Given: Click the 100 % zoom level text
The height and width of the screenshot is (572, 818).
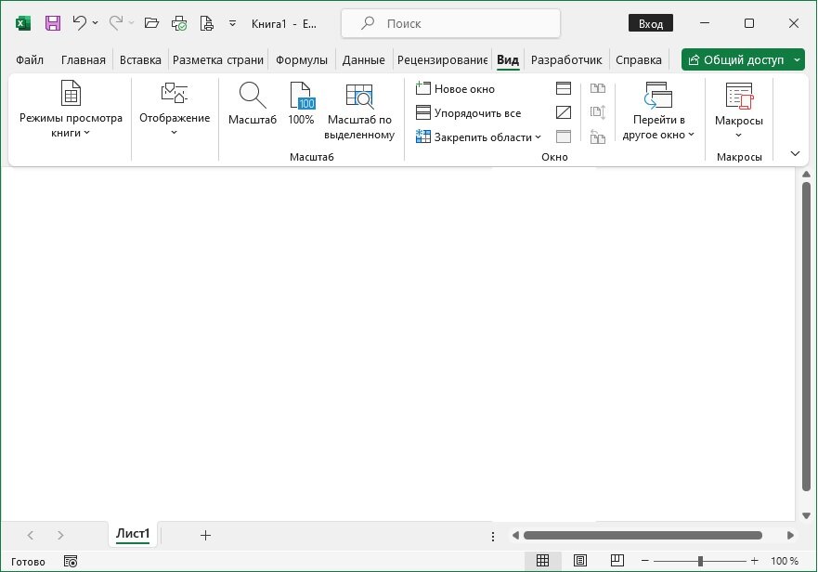Looking at the screenshot, I should [785, 561].
